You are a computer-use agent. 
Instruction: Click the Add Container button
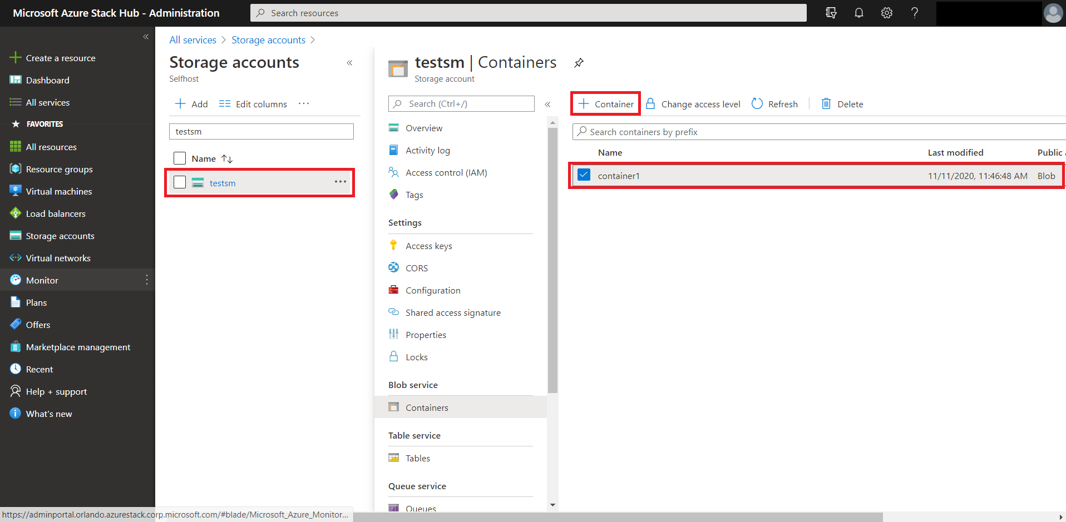pyautogui.click(x=606, y=104)
